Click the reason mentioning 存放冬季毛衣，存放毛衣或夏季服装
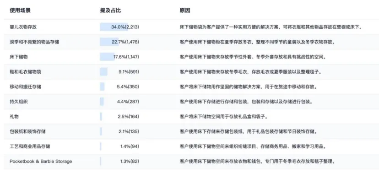This screenshot has width=379, height=178. click(251, 72)
